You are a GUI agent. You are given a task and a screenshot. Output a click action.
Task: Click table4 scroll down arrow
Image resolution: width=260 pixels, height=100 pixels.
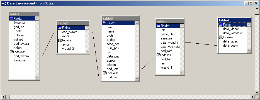(249, 51)
